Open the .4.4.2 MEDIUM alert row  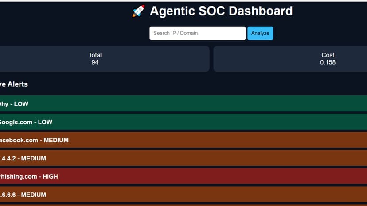click(183, 158)
